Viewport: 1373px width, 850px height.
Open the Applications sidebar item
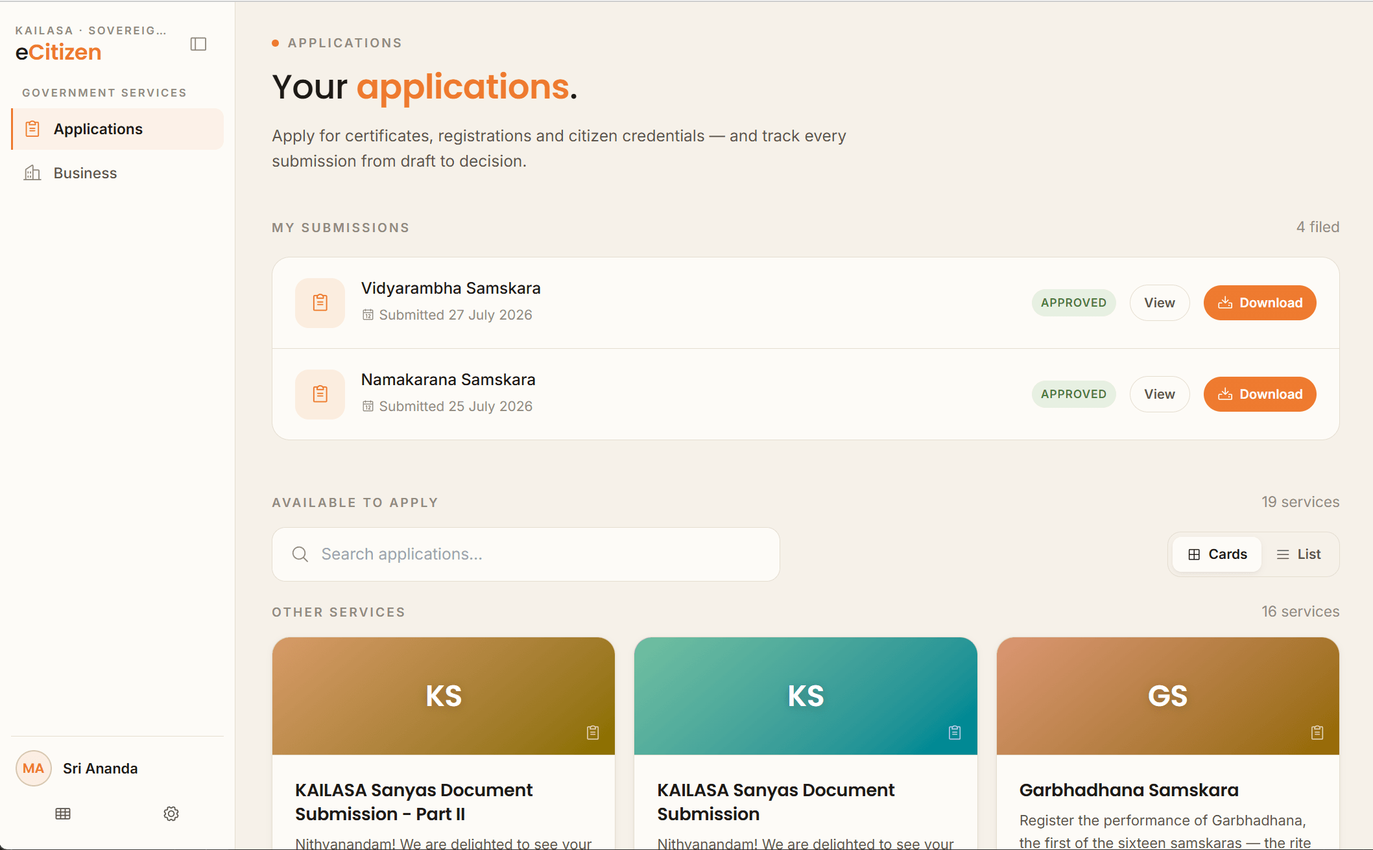click(117, 129)
